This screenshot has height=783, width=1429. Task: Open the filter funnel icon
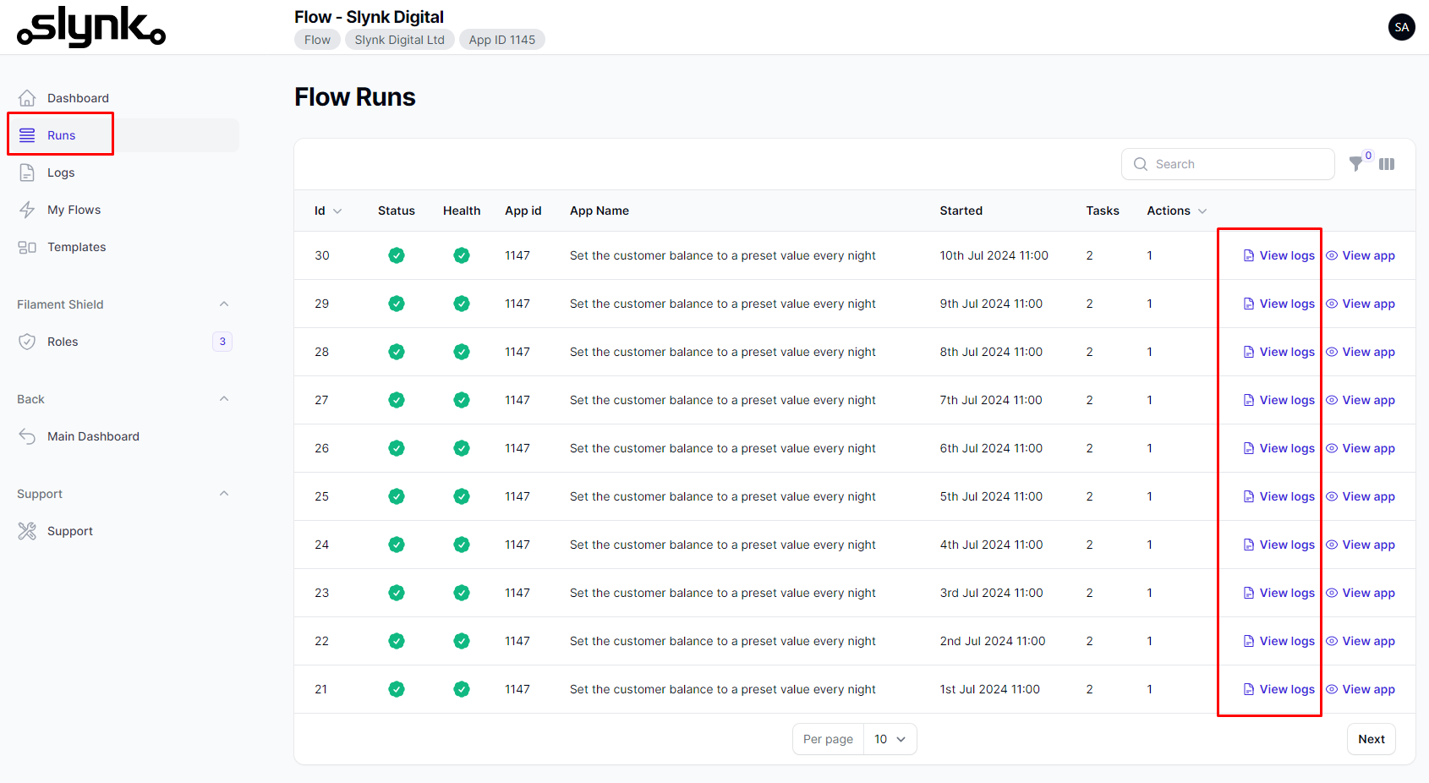tap(1355, 164)
